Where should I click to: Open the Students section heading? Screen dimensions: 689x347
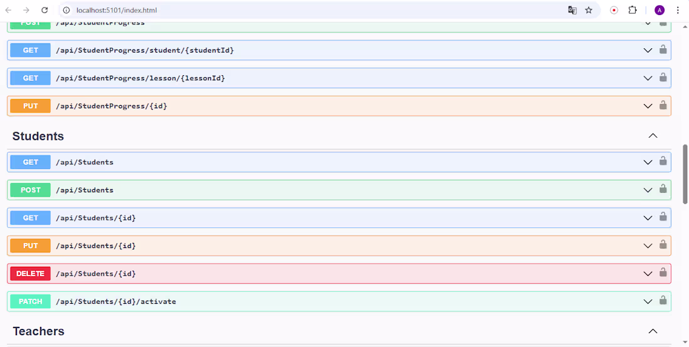tap(38, 136)
